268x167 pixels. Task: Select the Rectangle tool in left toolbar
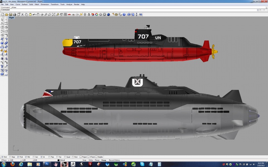point(6,31)
